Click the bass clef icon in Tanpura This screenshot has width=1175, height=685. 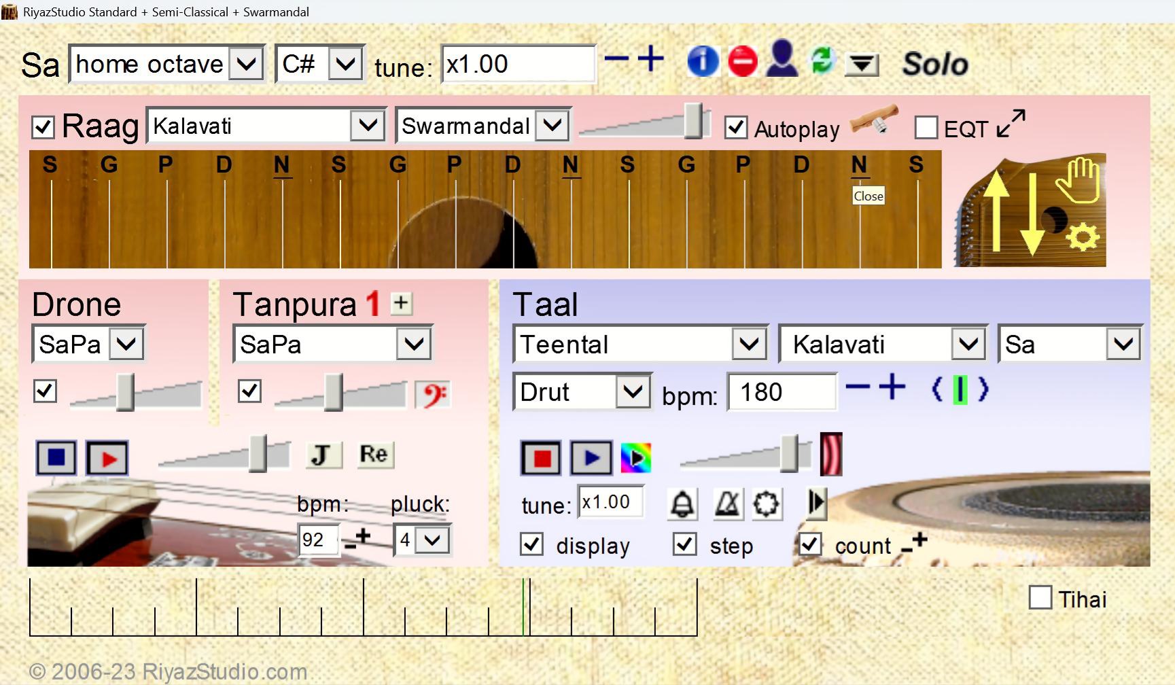coord(433,394)
